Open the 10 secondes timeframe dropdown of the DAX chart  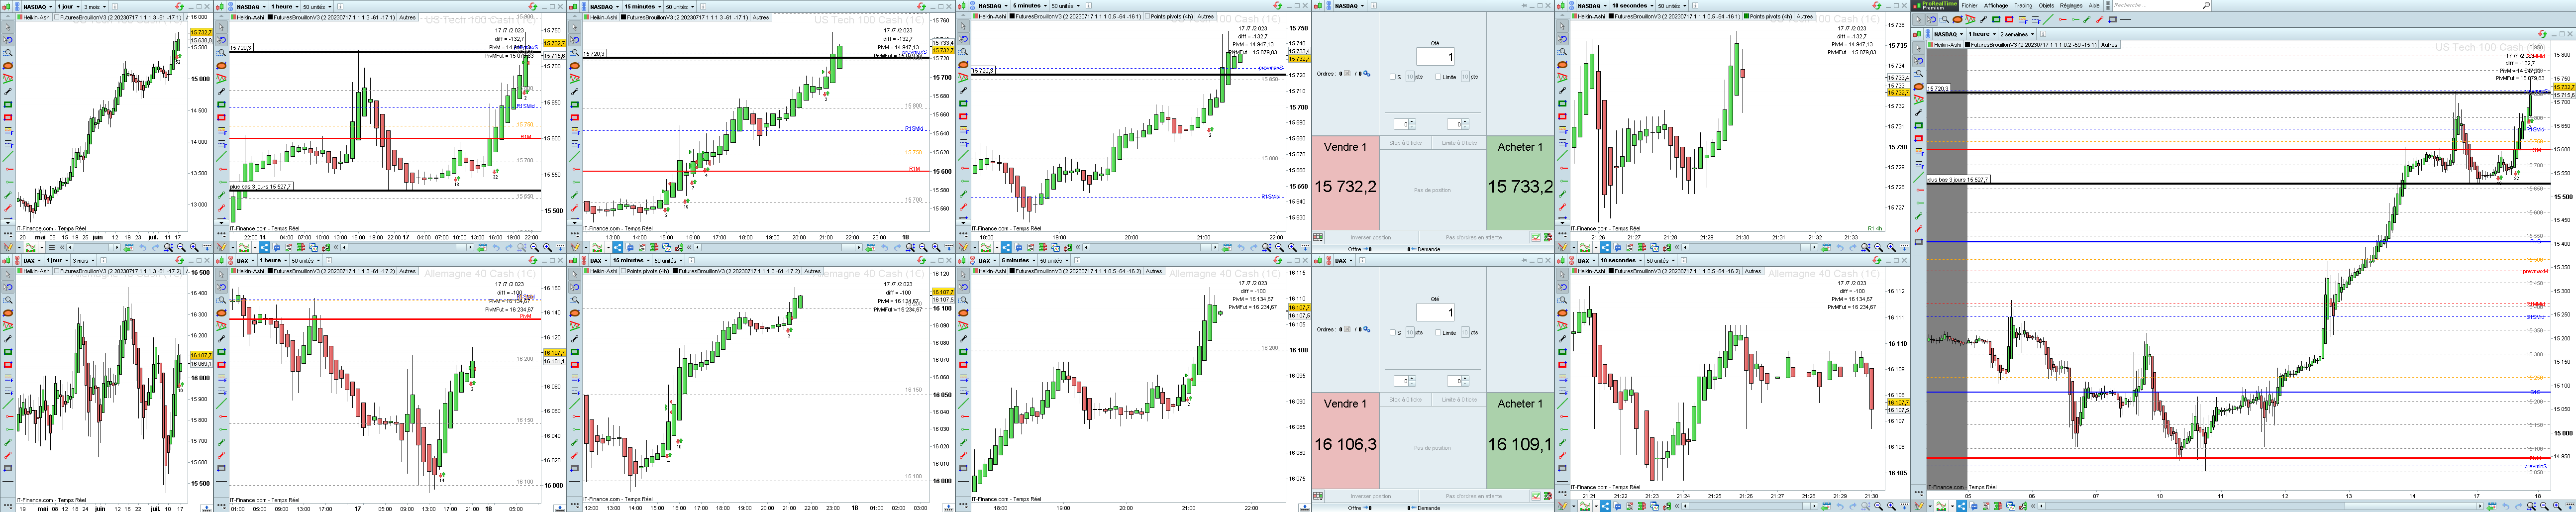(1622, 260)
